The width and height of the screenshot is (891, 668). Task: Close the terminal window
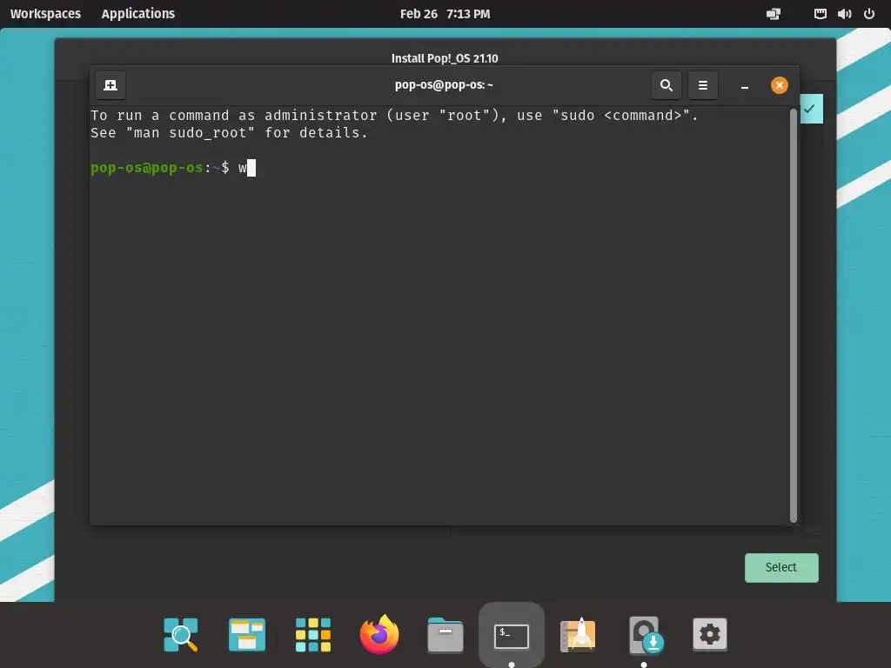coord(779,85)
